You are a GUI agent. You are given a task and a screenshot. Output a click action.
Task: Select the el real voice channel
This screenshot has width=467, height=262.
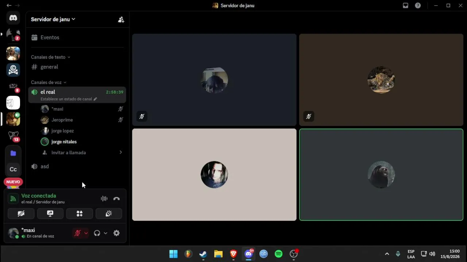[77, 95]
